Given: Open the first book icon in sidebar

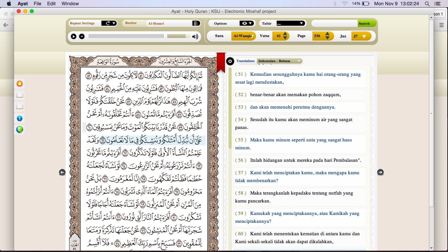Looking at the screenshot, I should click(x=19, y=95).
